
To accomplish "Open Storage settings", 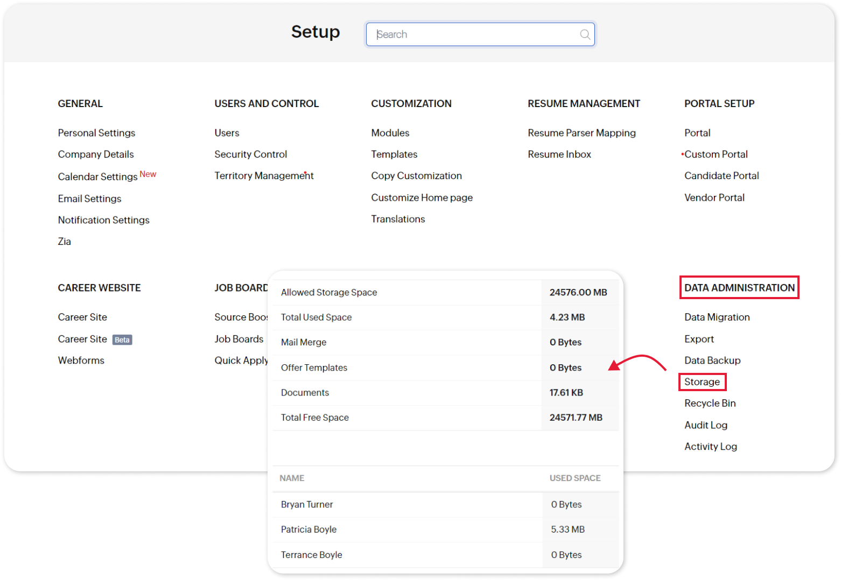I will click(x=702, y=382).
